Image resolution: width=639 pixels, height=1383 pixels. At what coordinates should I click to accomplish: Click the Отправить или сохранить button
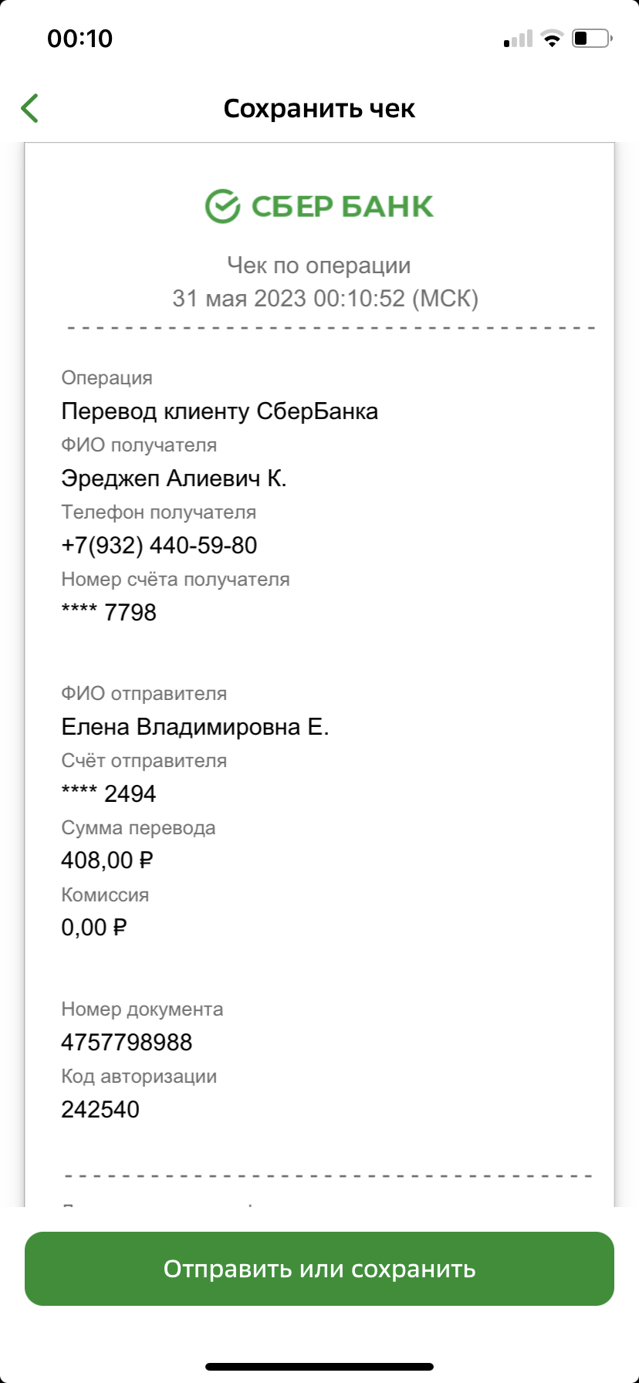click(319, 1269)
